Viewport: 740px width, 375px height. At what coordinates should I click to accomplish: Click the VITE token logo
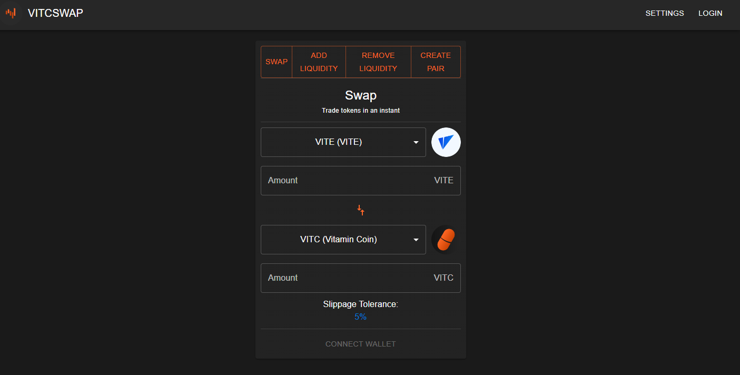(x=446, y=142)
